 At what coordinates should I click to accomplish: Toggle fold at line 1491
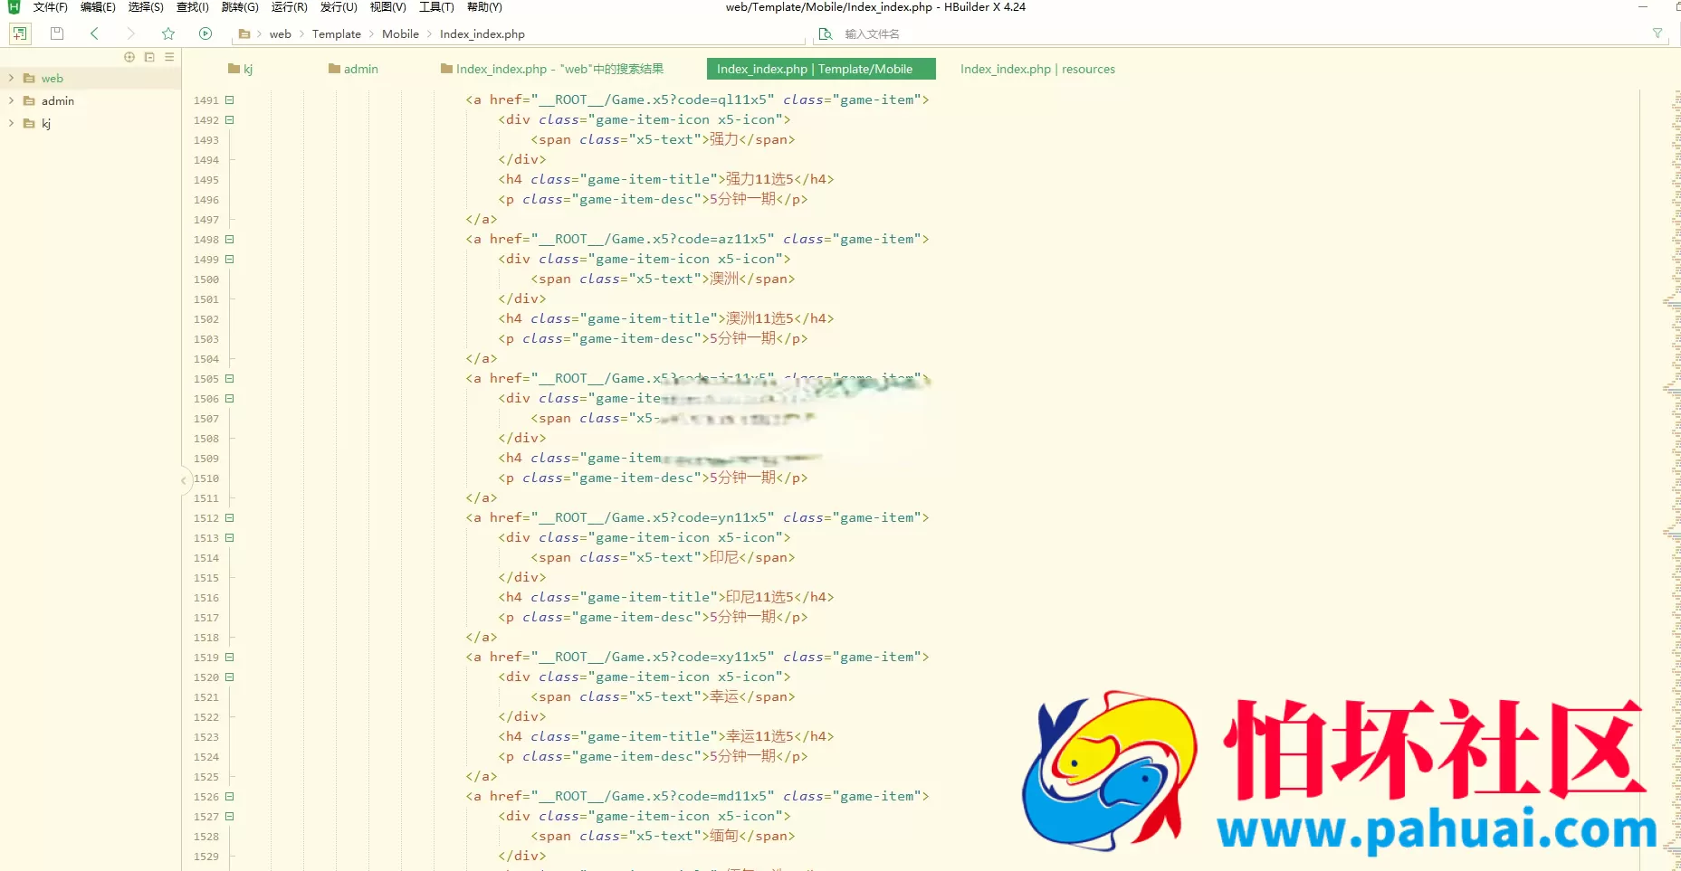point(230,100)
